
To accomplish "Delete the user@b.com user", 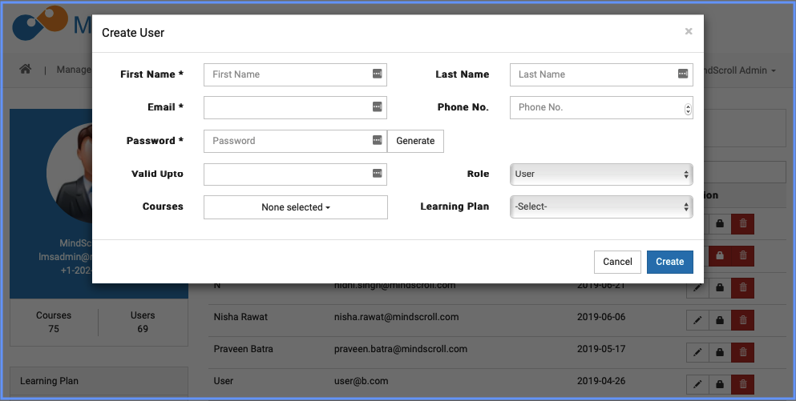I will click(x=743, y=384).
